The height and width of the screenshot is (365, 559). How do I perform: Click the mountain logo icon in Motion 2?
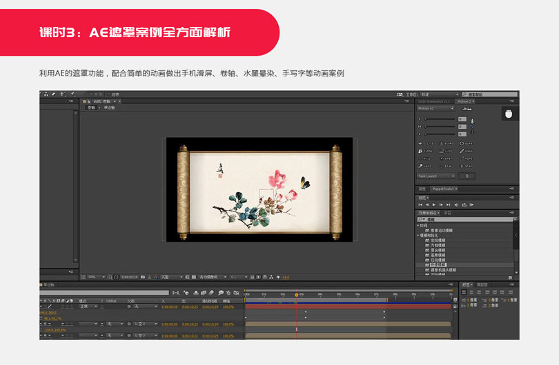pos(467,109)
